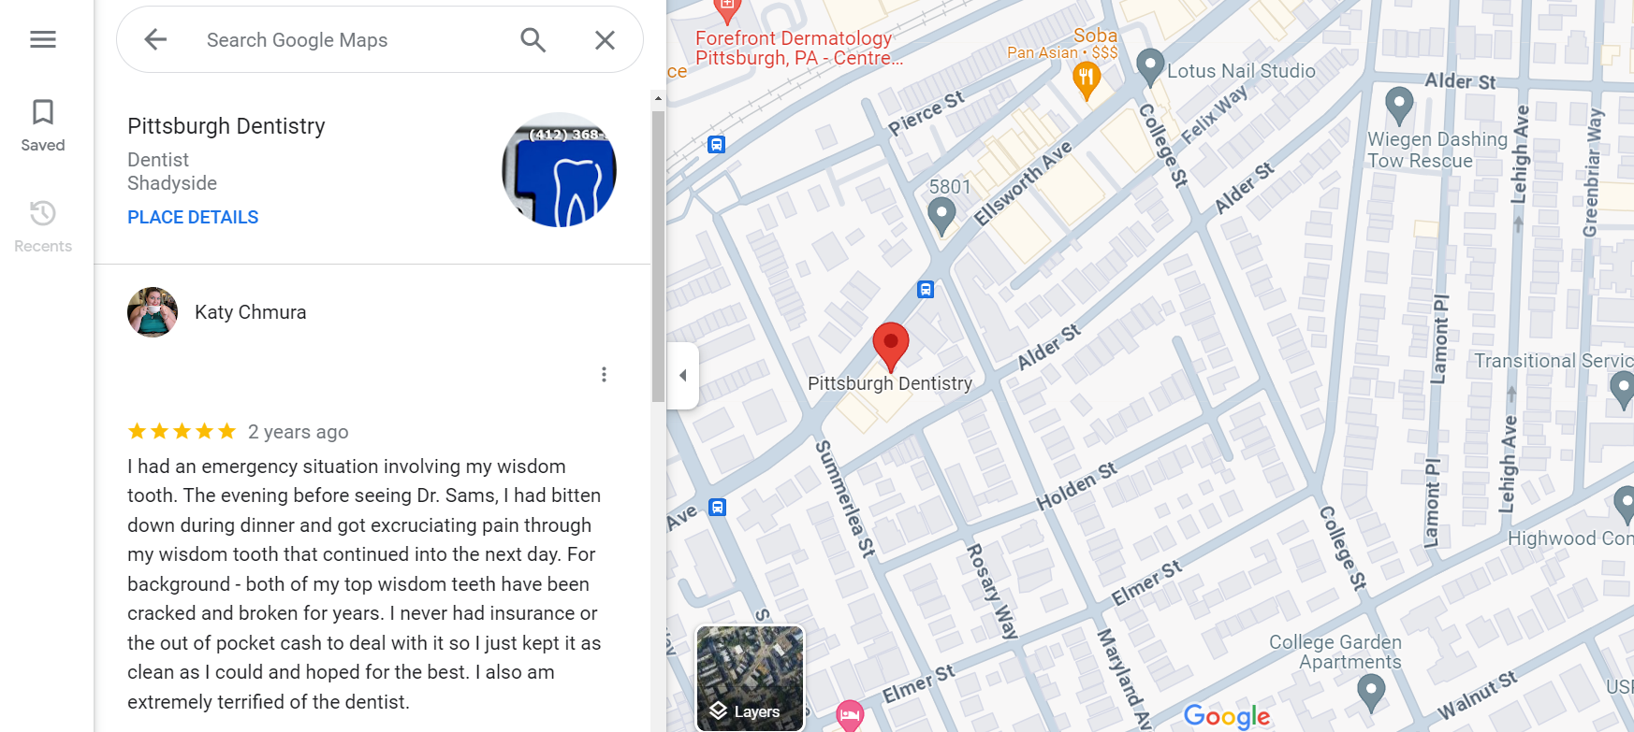Click the Forefront Dermatology red marker
The width and height of the screenshot is (1634, 732).
727,9
